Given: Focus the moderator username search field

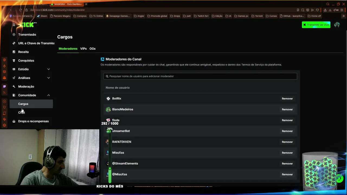Looking at the screenshot, I should 200,76.
